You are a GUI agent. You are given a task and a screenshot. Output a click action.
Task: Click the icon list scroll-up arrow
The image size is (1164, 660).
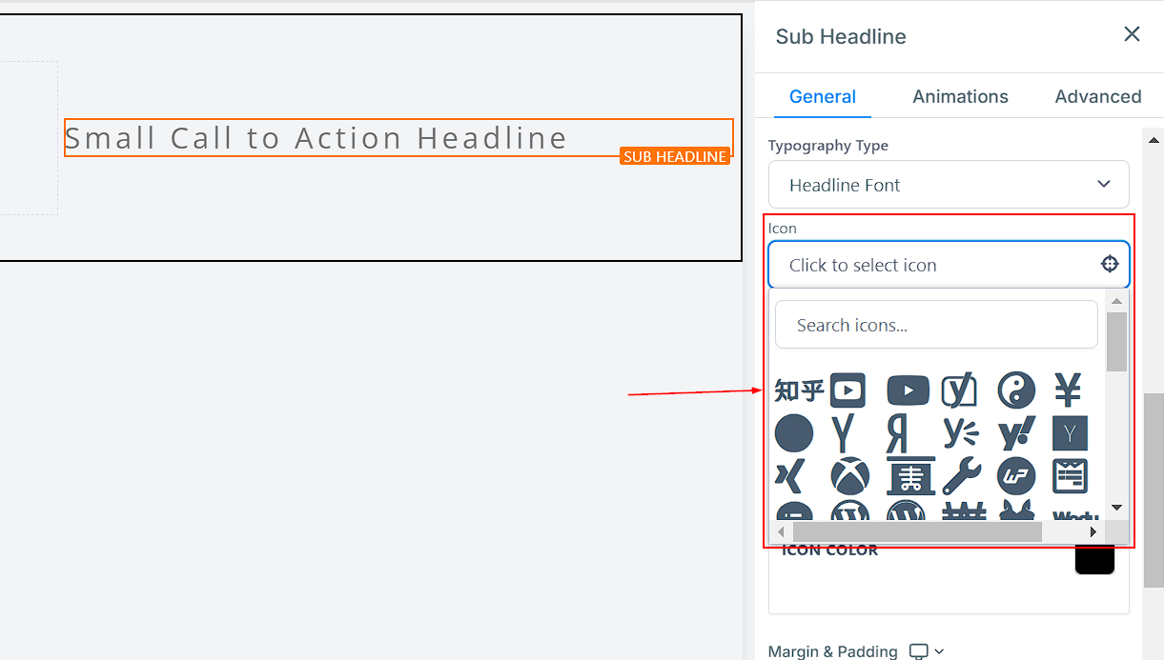(x=1116, y=301)
